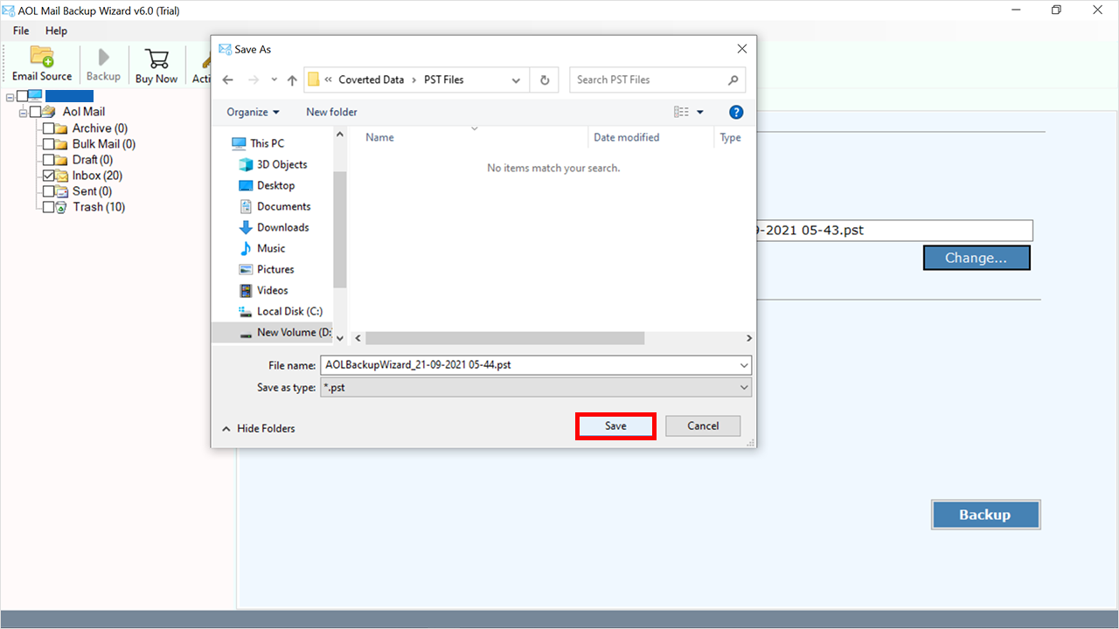Image resolution: width=1119 pixels, height=629 pixels.
Task: Collapse the root computer tree node
Action: point(10,96)
